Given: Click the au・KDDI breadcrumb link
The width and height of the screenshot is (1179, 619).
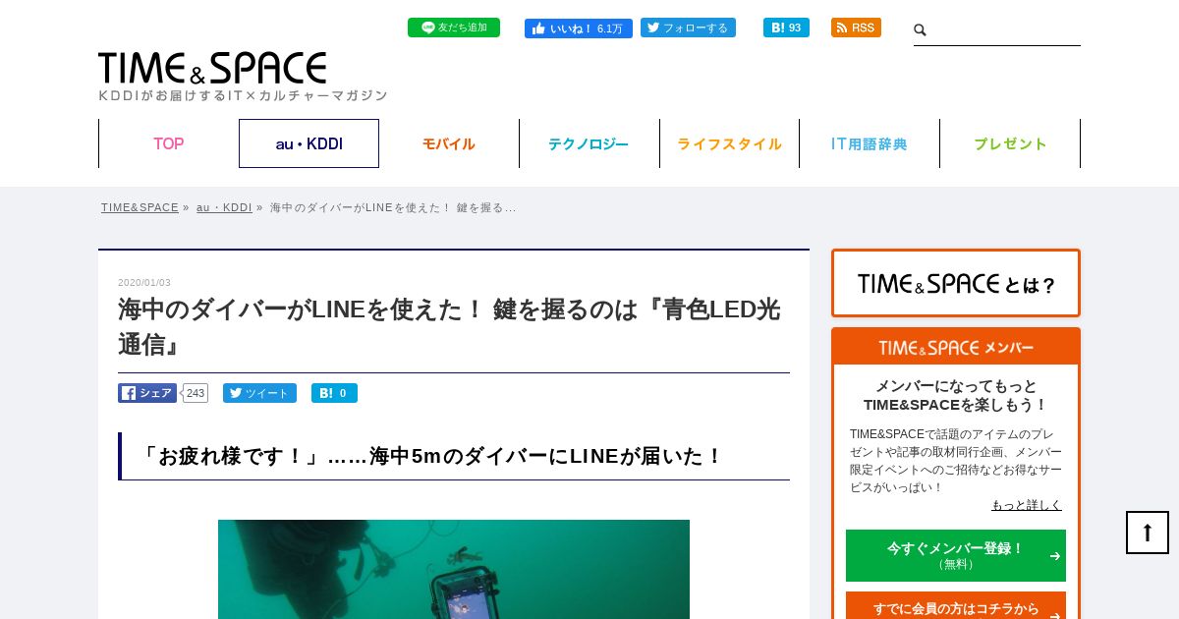Looking at the screenshot, I should click(224, 207).
